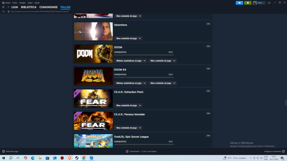Open options menu for F.E.A.R.: Extraction Point
287x161 pixels.
click(208, 91)
